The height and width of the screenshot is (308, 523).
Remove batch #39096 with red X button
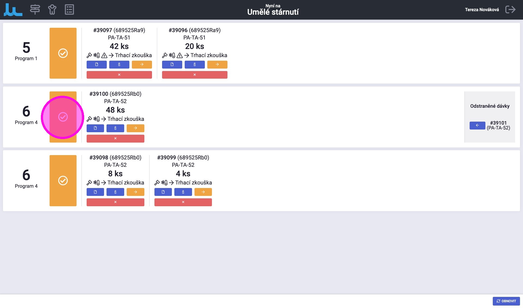coord(194,75)
